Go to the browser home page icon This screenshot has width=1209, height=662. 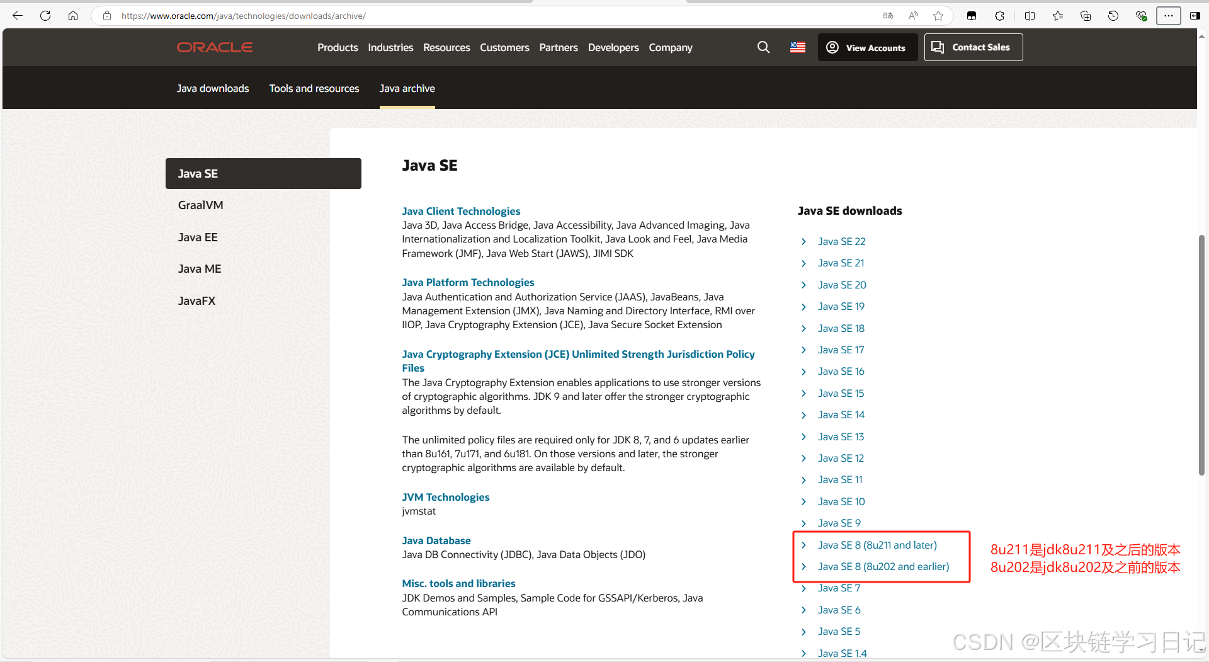tap(73, 16)
